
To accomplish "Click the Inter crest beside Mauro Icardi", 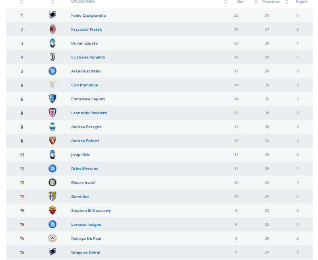I will [x=52, y=182].
